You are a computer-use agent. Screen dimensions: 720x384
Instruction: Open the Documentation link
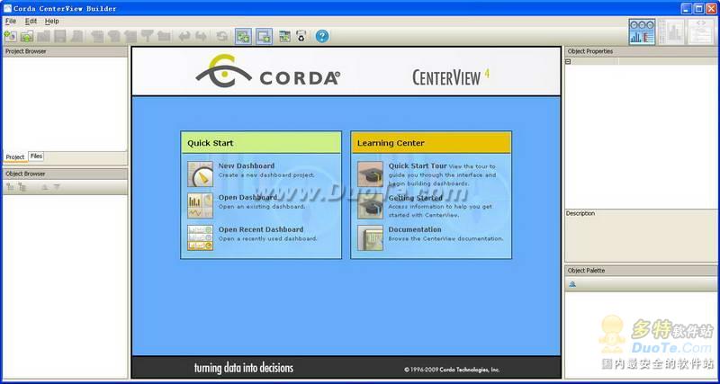[x=415, y=229]
